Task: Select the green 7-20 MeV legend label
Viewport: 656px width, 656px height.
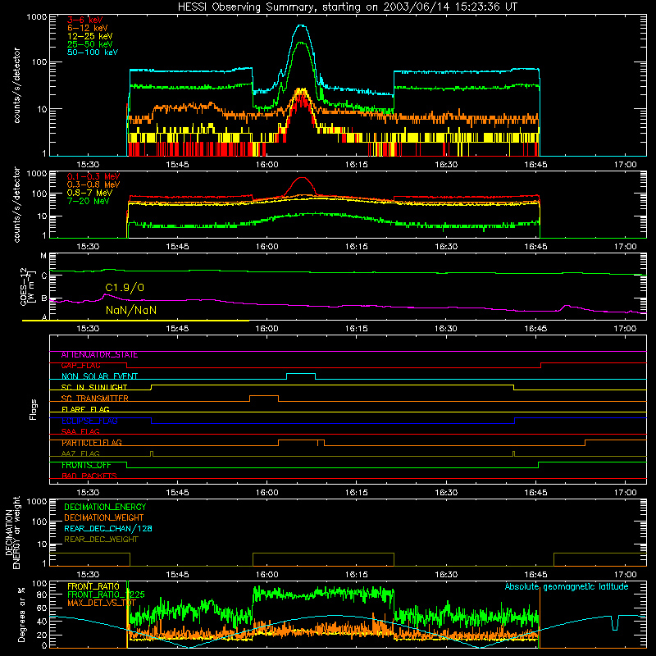Action: point(89,201)
